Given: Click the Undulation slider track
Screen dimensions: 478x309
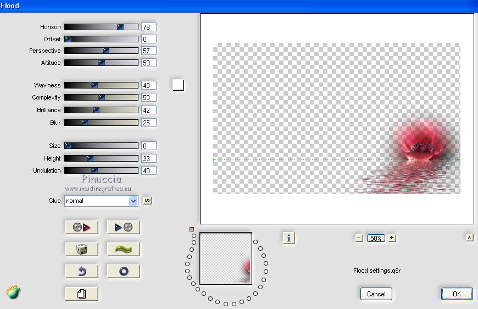Looking at the screenshot, I should pyautogui.click(x=101, y=170).
